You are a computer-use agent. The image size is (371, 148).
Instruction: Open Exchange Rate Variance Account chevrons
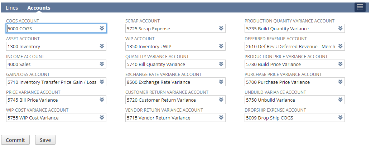[221, 82]
